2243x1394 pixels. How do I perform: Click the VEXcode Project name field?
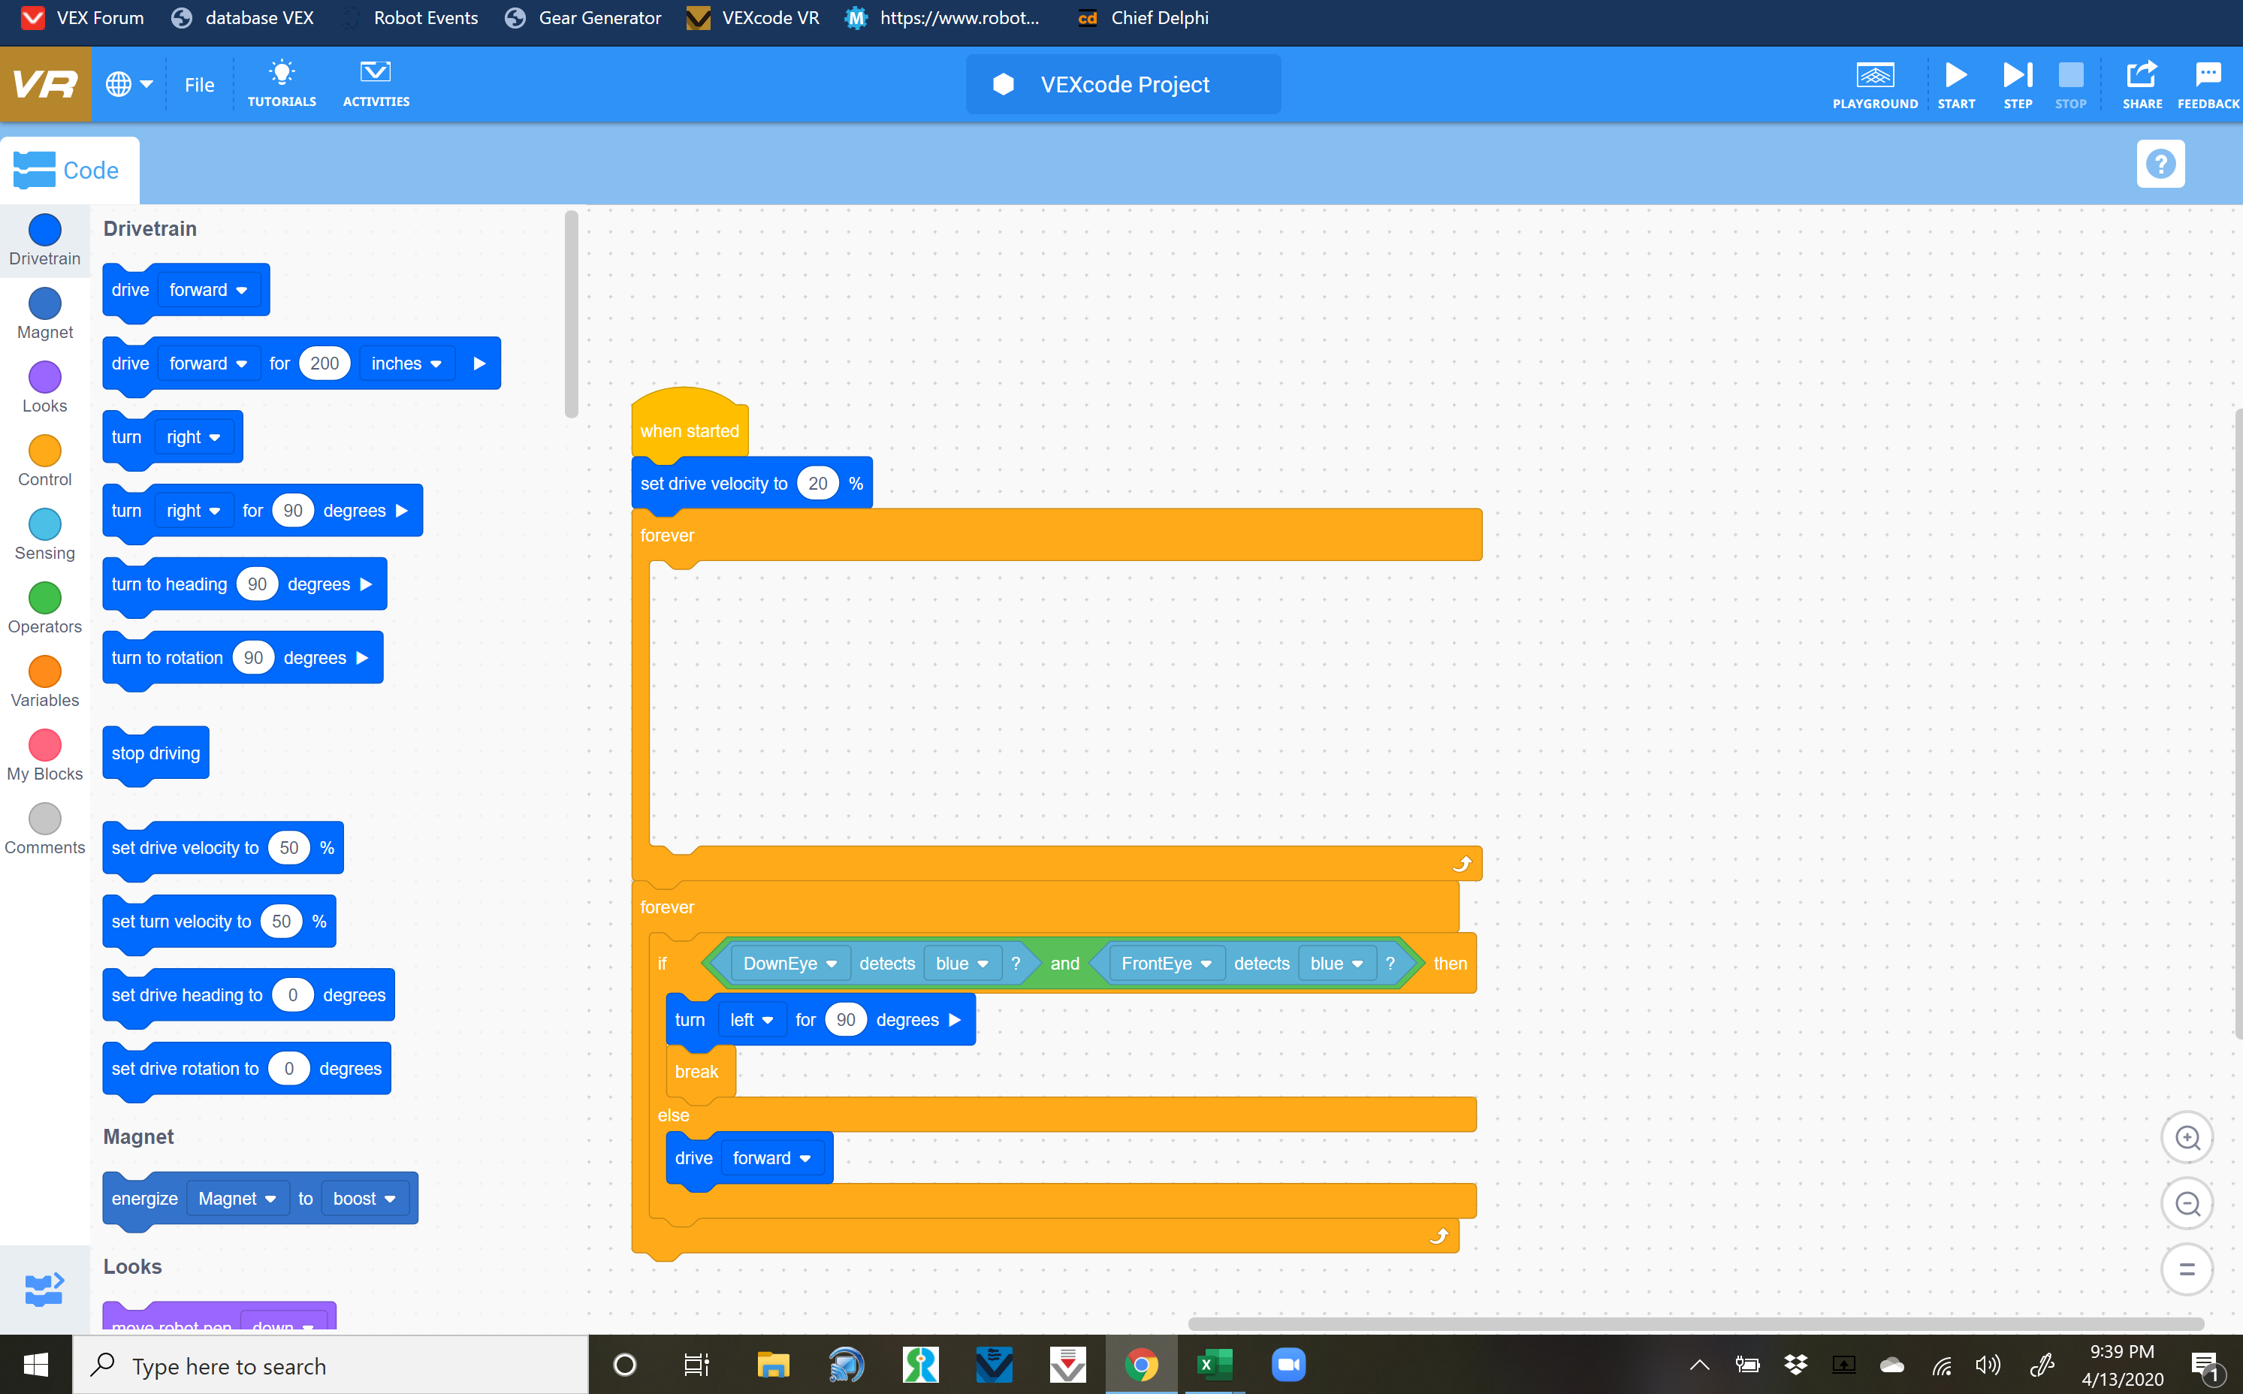click(1123, 84)
